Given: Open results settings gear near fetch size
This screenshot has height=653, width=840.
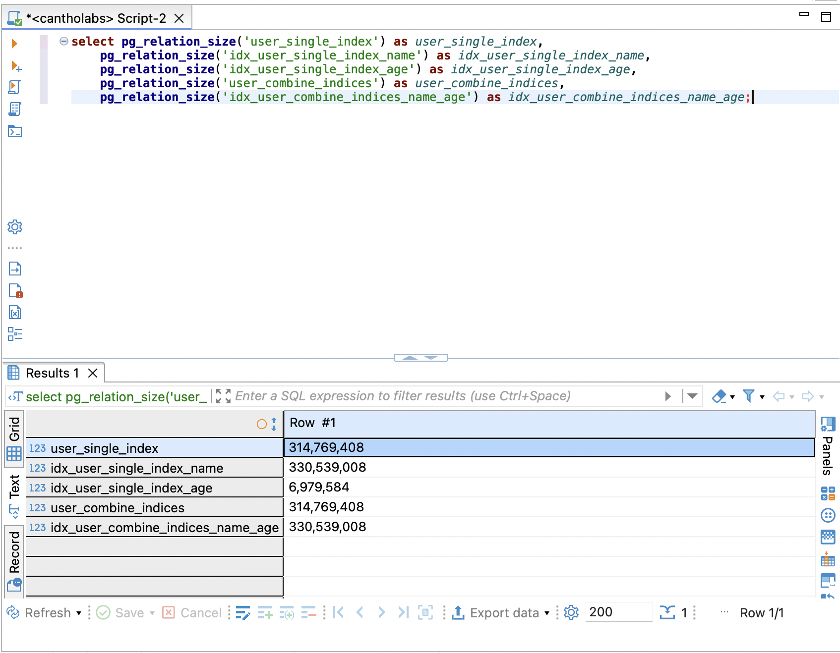Looking at the screenshot, I should point(571,613).
